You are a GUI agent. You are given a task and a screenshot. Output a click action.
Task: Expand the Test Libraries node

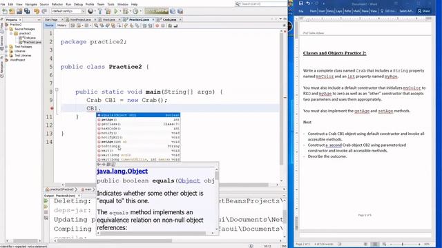(x=7, y=55)
